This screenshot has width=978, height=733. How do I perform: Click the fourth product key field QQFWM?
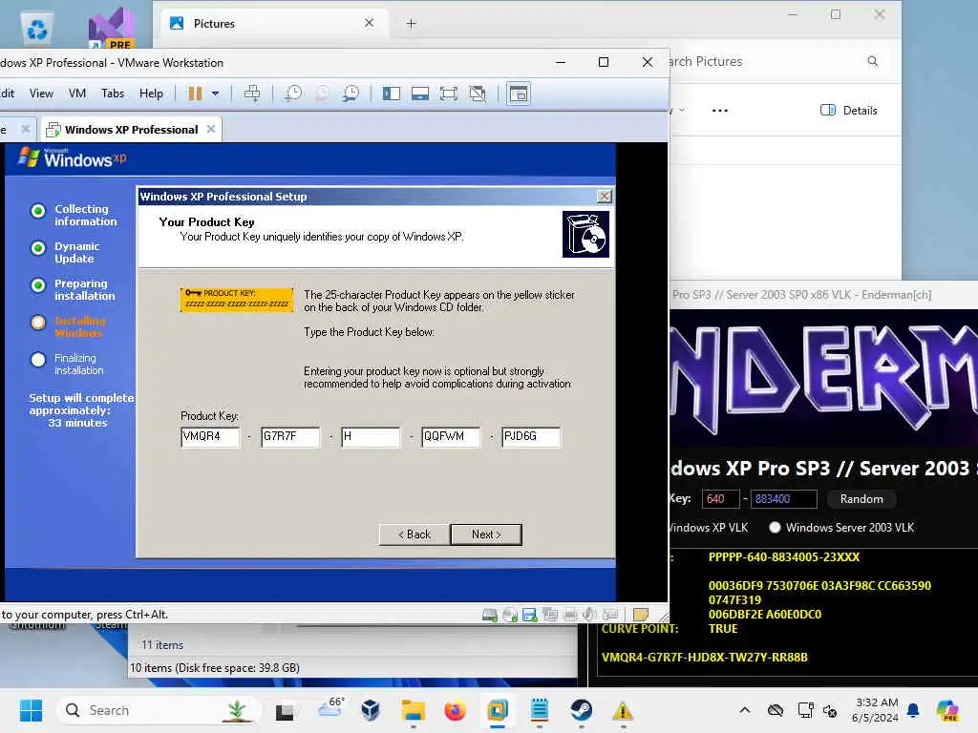coord(451,436)
